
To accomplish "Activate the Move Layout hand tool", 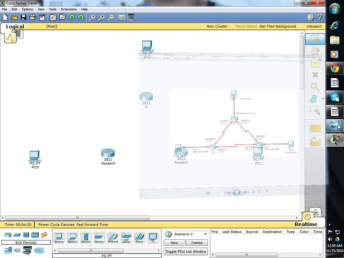I will click(315, 51).
